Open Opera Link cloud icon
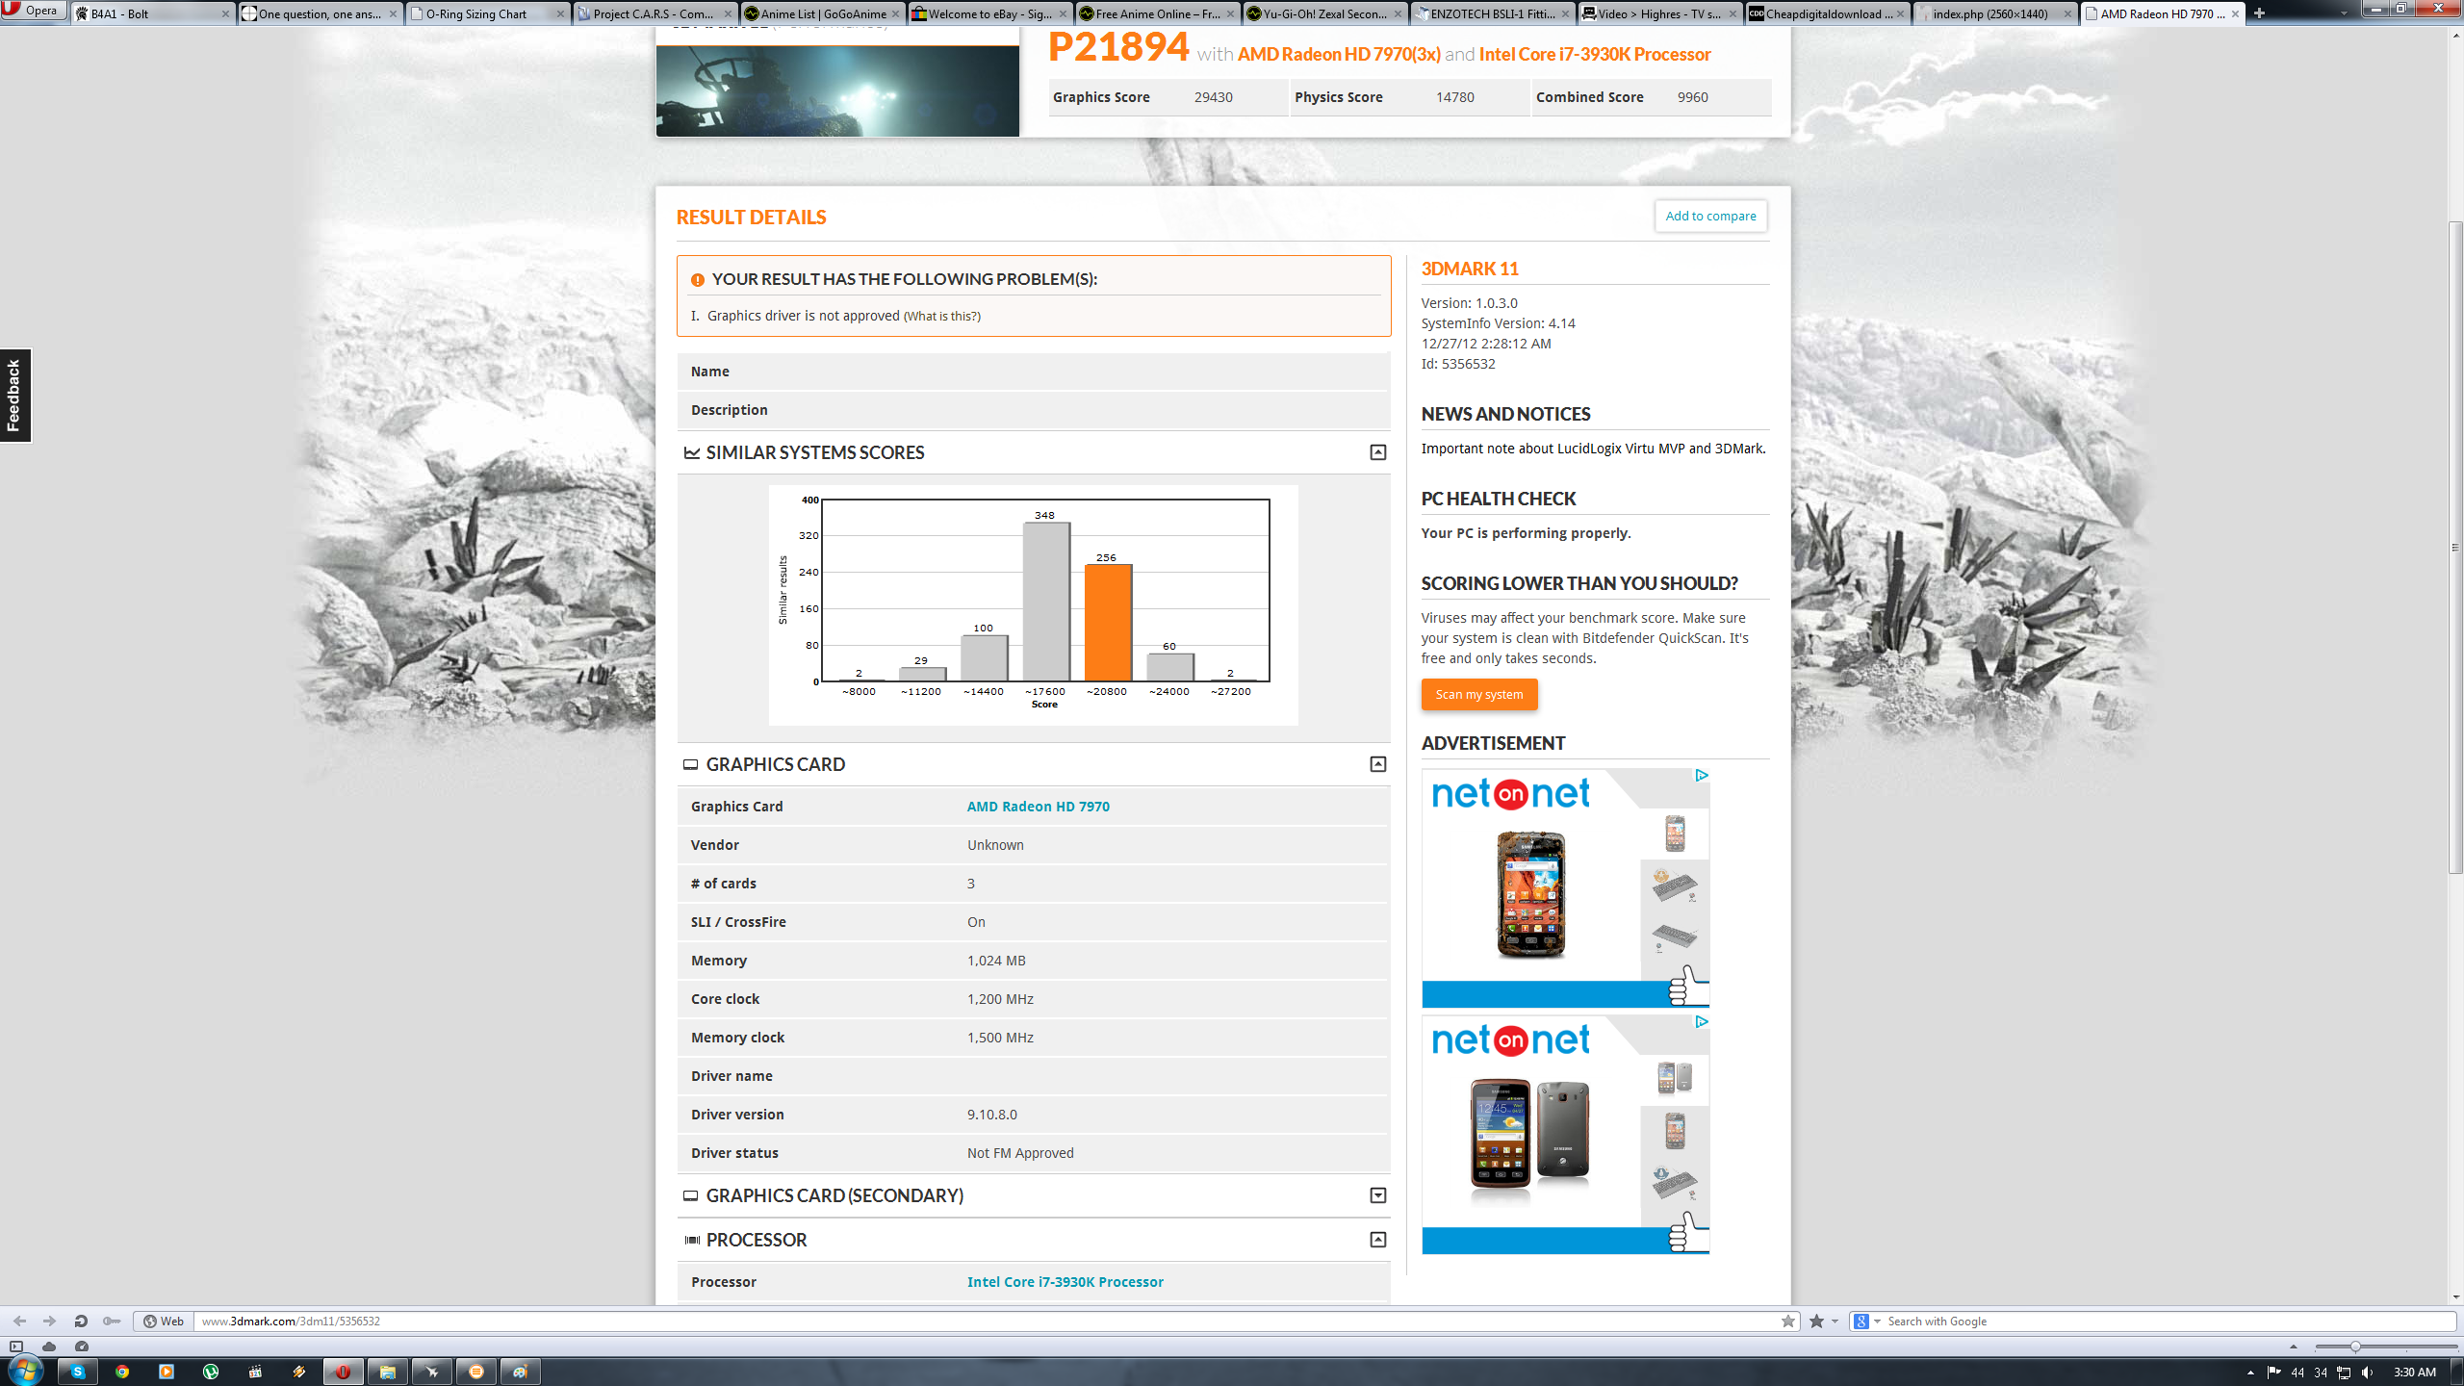 (49, 1347)
